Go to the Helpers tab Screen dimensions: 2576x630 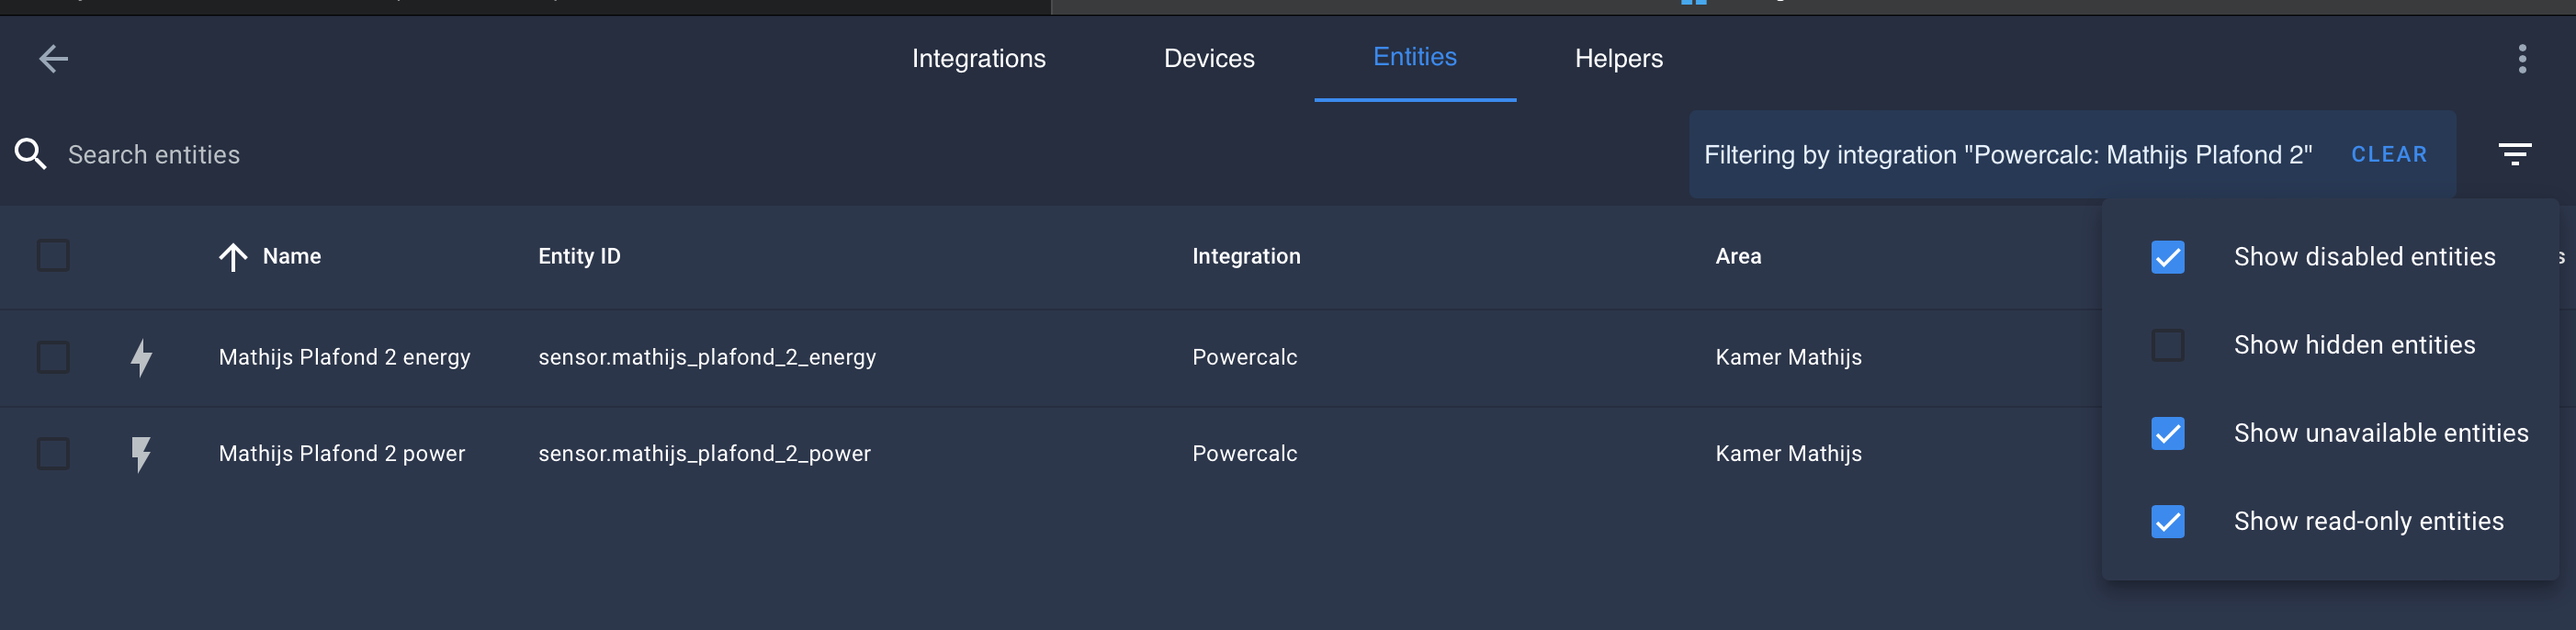point(1617,58)
